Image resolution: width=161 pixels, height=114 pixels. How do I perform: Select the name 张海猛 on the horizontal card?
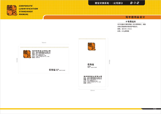(x=52, y=70)
